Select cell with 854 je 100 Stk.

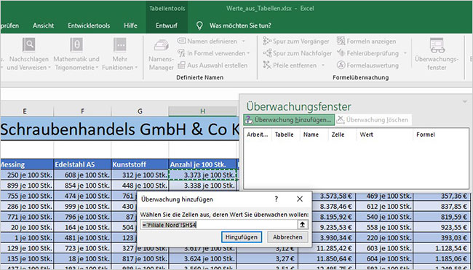(82, 186)
